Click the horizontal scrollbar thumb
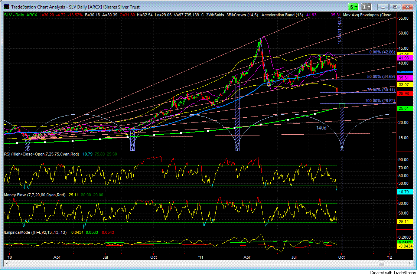This screenshot has height=275, width=417. [x=381, y=263]
